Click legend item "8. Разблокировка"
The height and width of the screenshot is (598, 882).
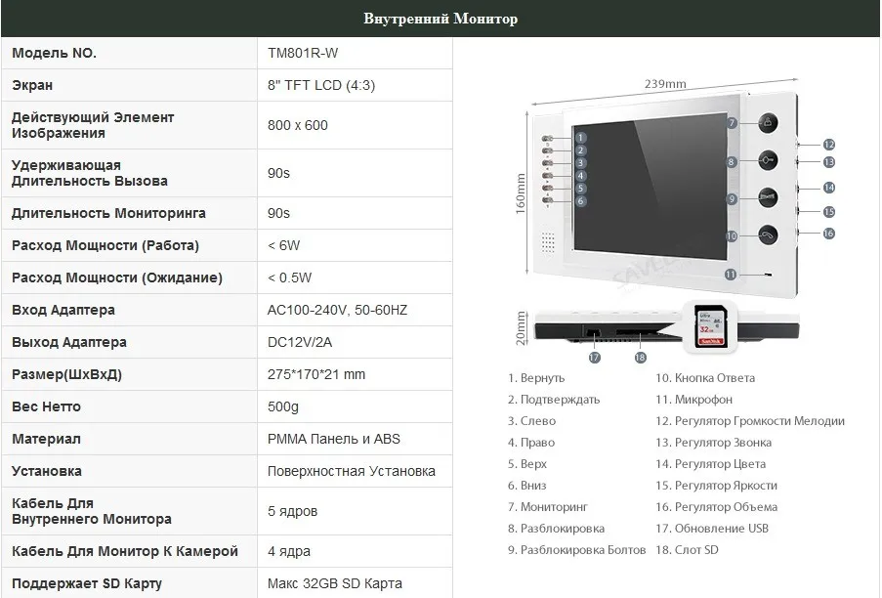click(556, 529)
